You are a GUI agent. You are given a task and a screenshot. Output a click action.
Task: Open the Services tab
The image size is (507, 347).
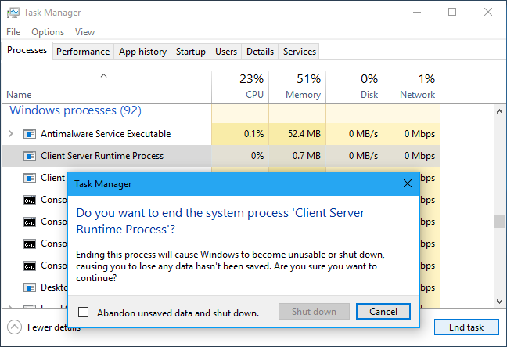click(x=300, y=52)
